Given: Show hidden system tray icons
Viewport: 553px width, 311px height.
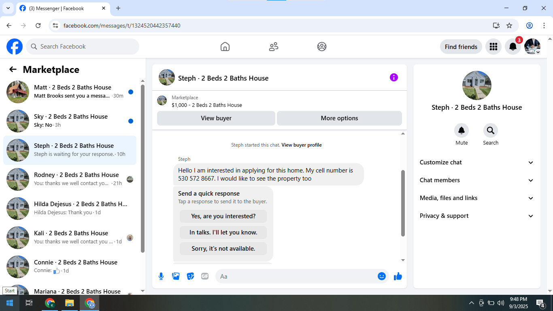Looking at the screenshot, I should pos(472,303).
